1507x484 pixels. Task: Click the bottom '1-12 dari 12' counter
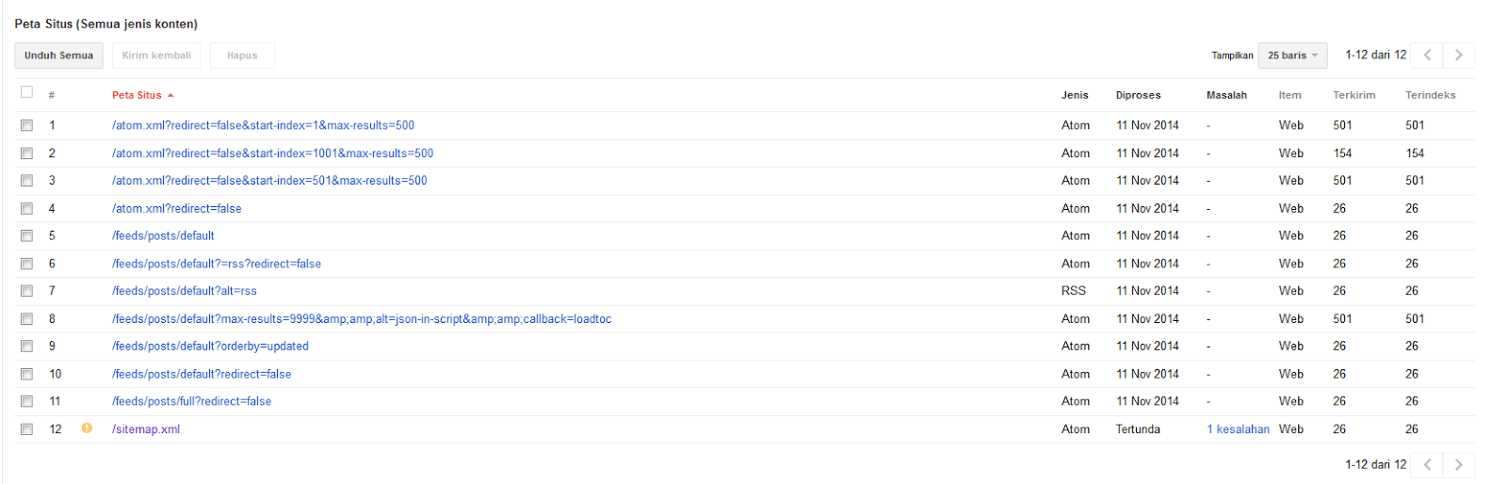[x=1375, y=464]
